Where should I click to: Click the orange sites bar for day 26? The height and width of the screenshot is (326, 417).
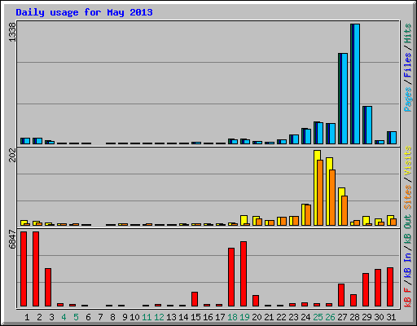coord(332,197)
